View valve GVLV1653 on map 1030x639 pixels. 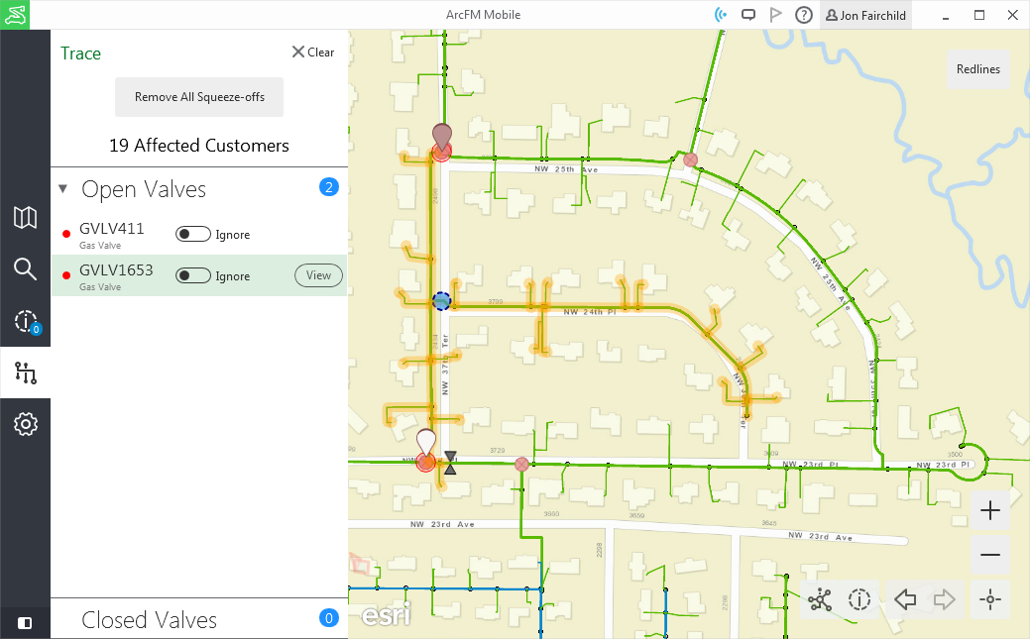[x=318, y=275]
